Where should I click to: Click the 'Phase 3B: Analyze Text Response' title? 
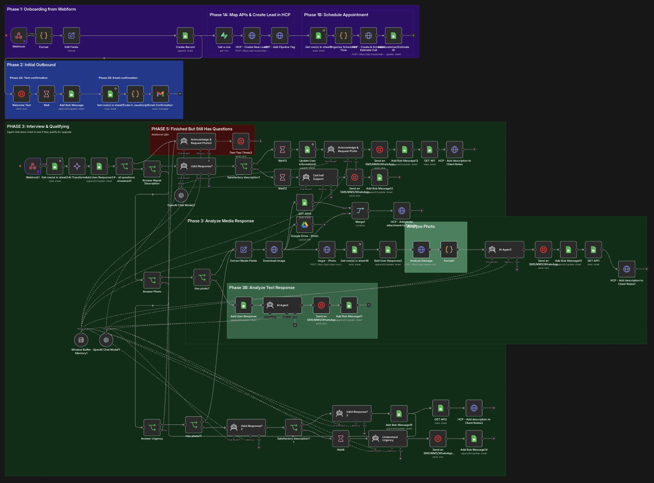pos(262,287)
